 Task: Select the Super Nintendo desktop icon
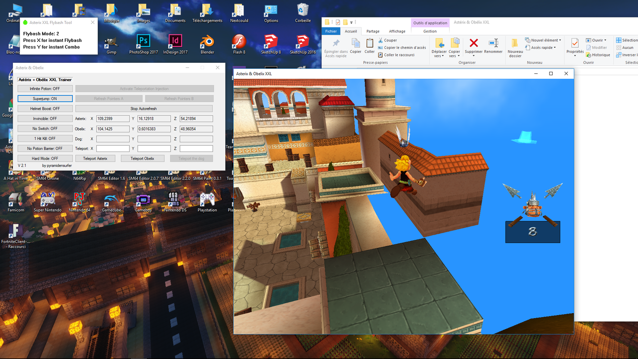47,202
